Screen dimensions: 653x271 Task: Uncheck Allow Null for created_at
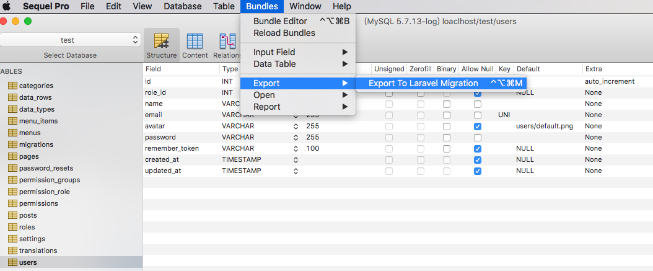click(478, 159)
